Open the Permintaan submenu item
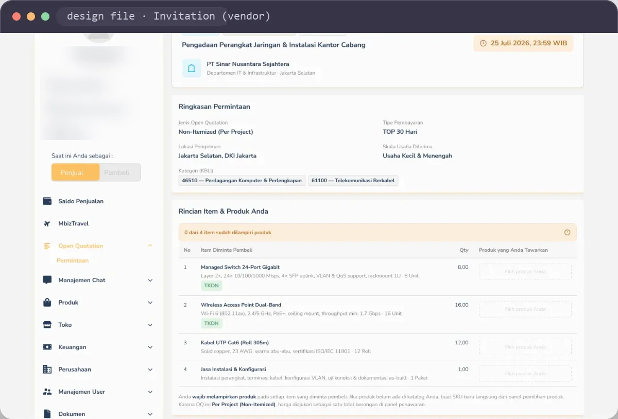 point(73,260)
